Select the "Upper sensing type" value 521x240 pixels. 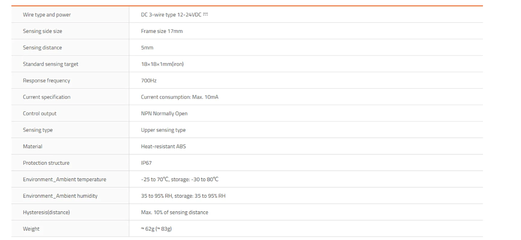163,130
